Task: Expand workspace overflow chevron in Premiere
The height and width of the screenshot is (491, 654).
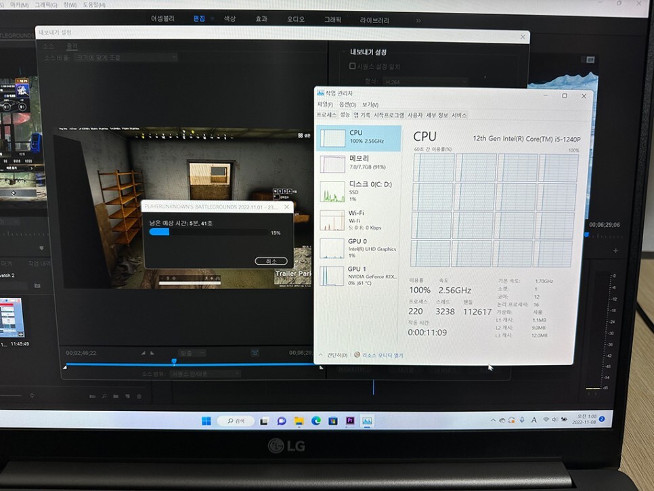Action: click(x=418, y=20)
